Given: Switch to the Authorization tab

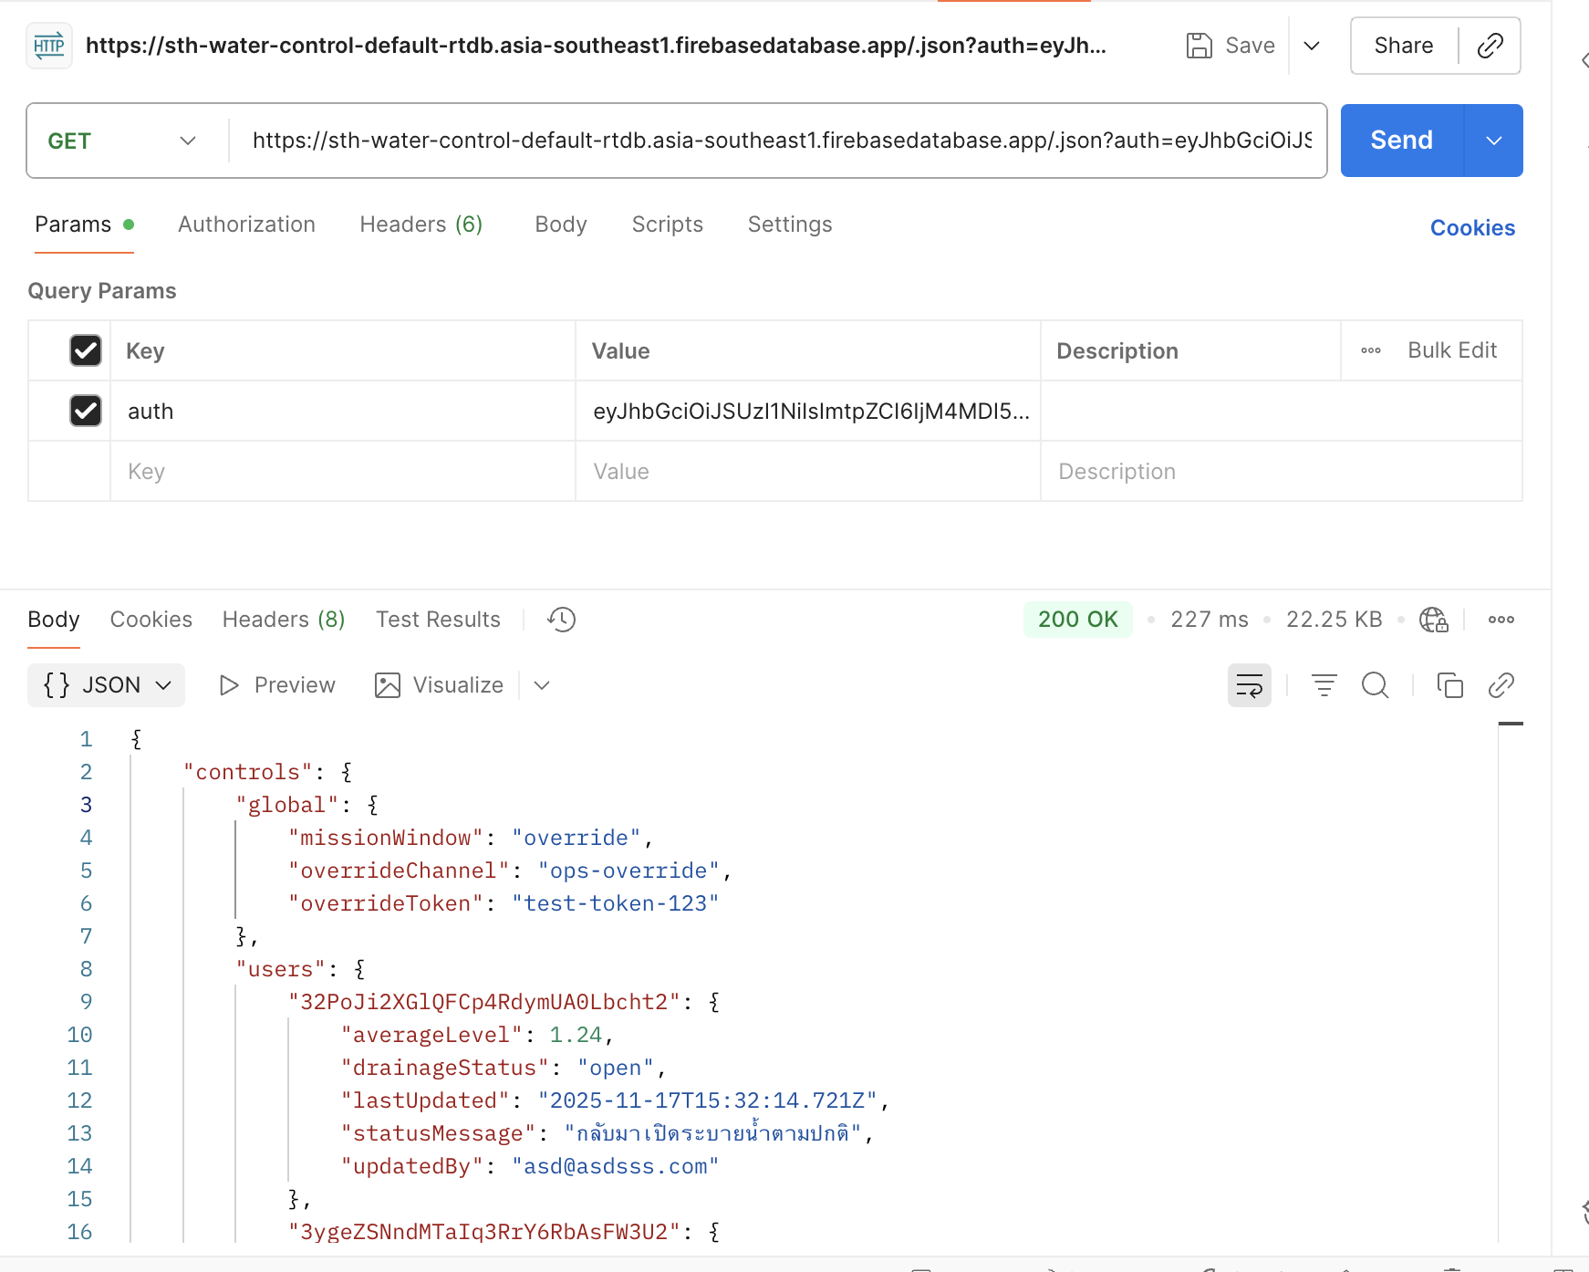Looking at the screenshot, I should [246, 224].
